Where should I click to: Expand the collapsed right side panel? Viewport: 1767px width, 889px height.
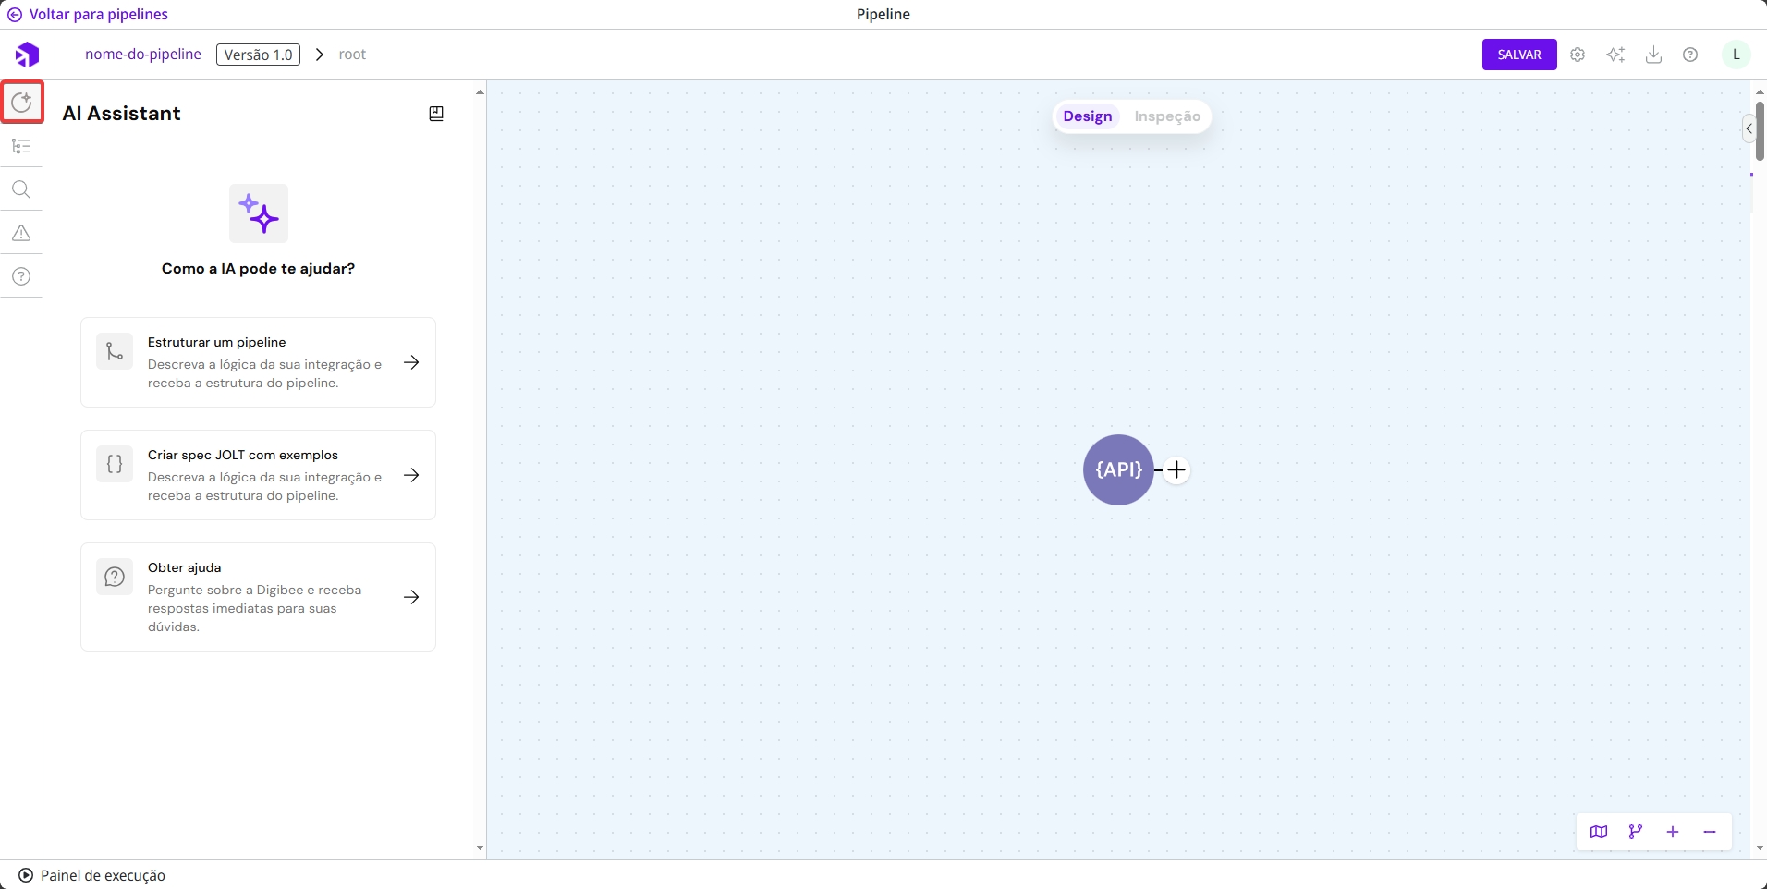[1749, 128]
